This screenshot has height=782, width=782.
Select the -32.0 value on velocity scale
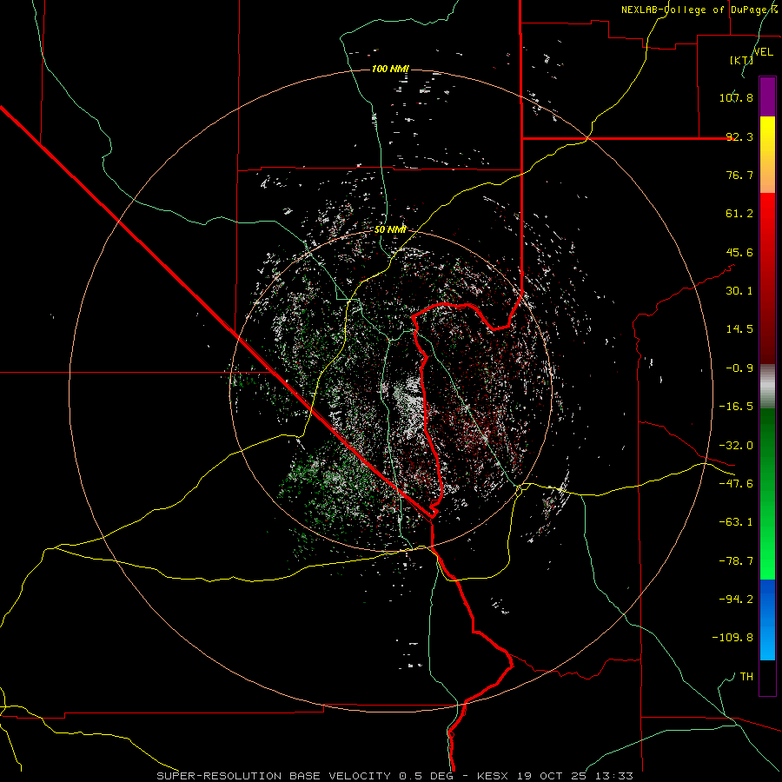(x=736, y=446)
